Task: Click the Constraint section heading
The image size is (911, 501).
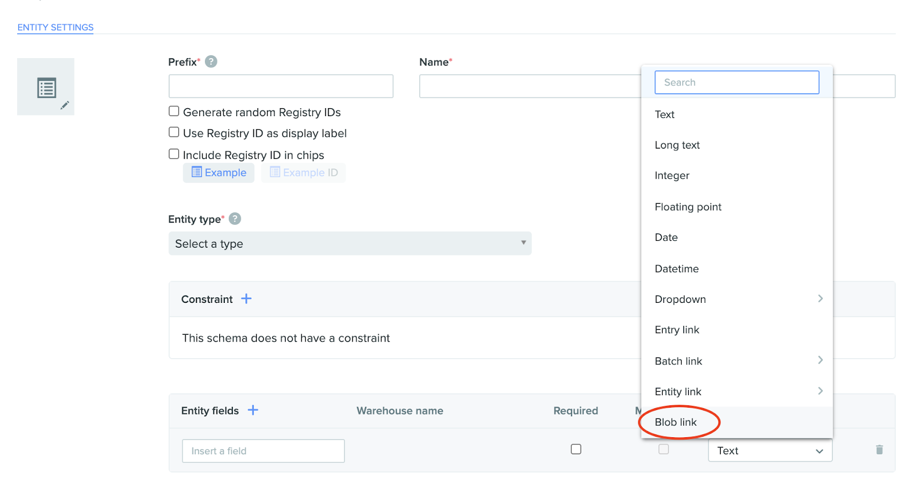Action: tap(207, 299)
